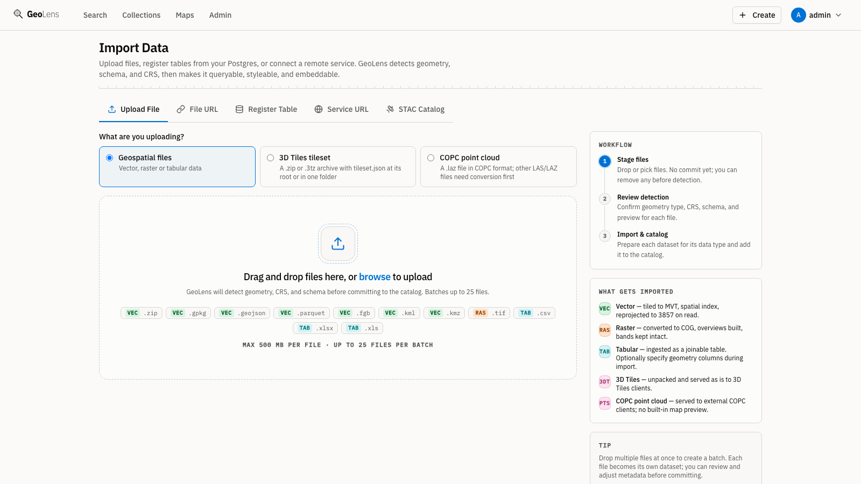Click the .xls format chip
The image size is (861, 484).
(x=362, y=328)
